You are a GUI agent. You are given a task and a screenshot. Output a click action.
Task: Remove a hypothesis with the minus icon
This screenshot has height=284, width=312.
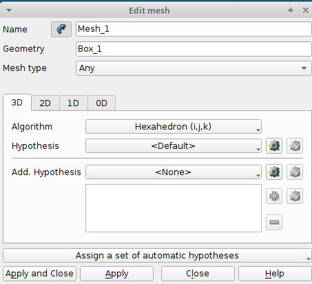(274, 222)
